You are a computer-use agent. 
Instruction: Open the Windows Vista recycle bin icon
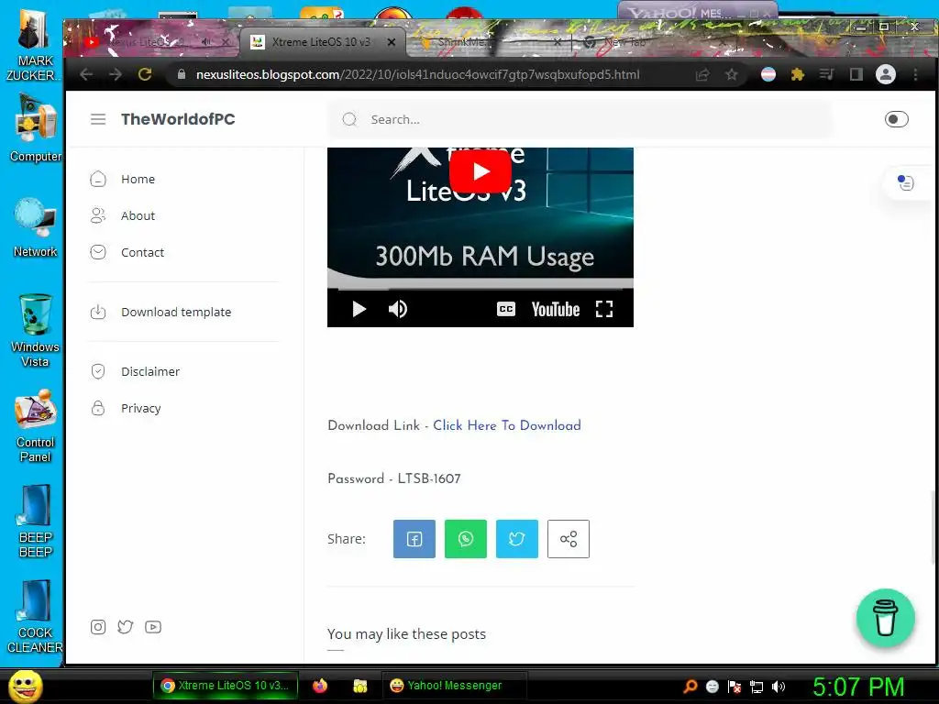click(x=36, y=330)
